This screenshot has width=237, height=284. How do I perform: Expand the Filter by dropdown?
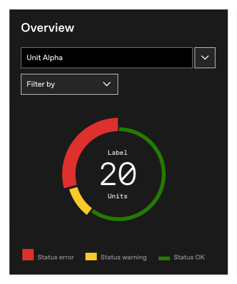(x=70, y=84)
